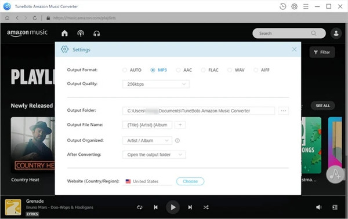Click the add music floating button
The height and width of the screenshot is (219, 348).
(x=335, y=174)
